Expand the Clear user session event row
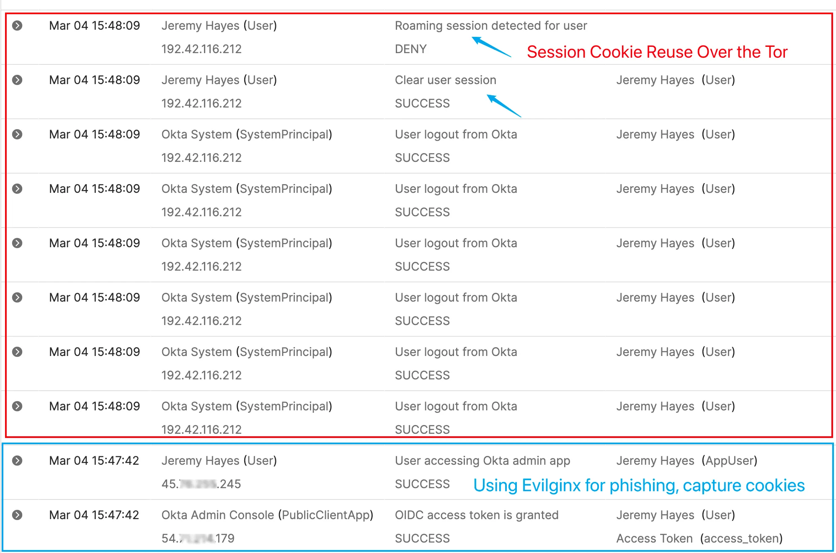The width and height of the screenshot is (836, 553). pyautogui.click(x=17, y=80)
